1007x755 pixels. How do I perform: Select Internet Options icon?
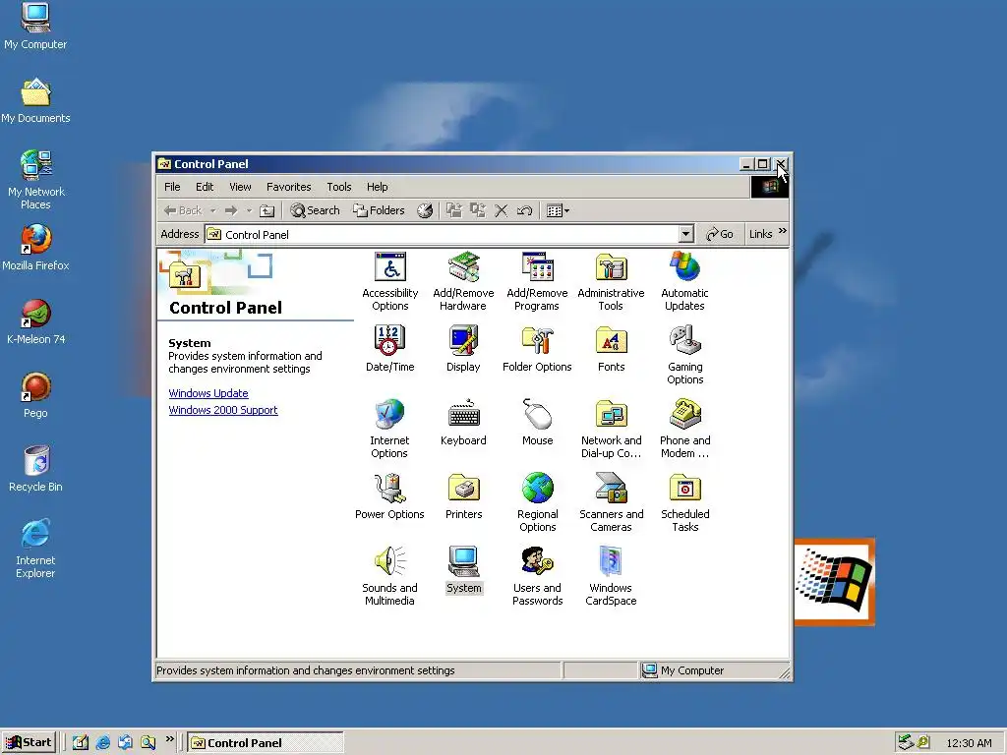coord(389,429)
